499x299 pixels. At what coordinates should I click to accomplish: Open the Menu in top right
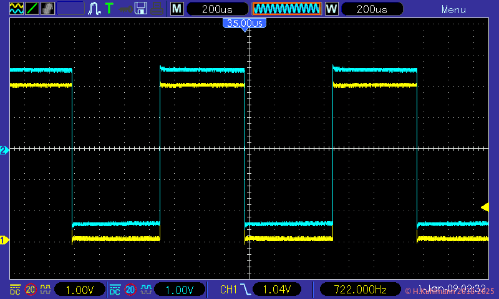click(x=453, y=9)
